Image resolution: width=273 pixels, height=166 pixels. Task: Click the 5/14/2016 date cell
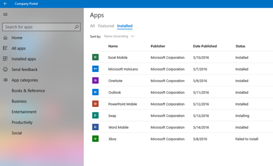201,127
